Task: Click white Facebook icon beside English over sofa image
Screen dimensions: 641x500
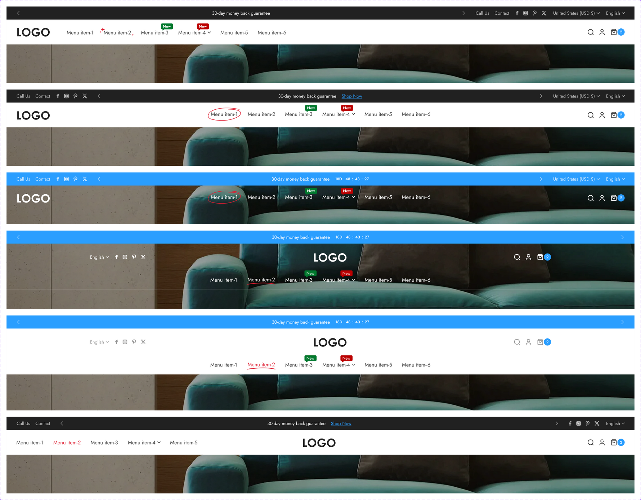Action: click(116, 257)
